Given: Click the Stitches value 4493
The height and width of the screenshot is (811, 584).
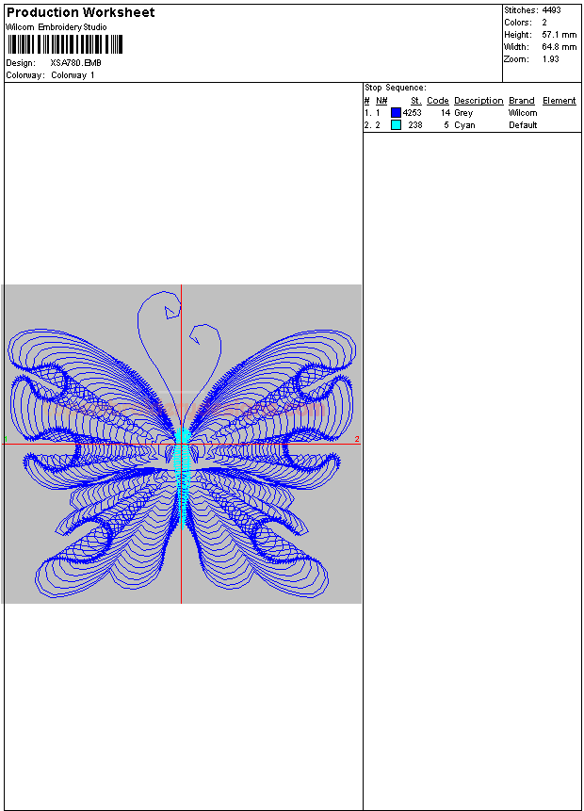Looking at the screenshot, I should point(551,9).
